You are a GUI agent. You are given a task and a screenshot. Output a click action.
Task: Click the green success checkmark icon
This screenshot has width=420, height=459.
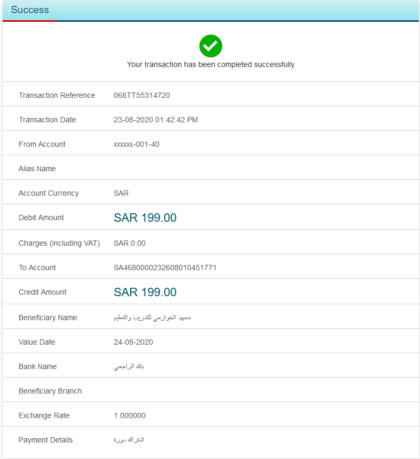pos(211,46)
